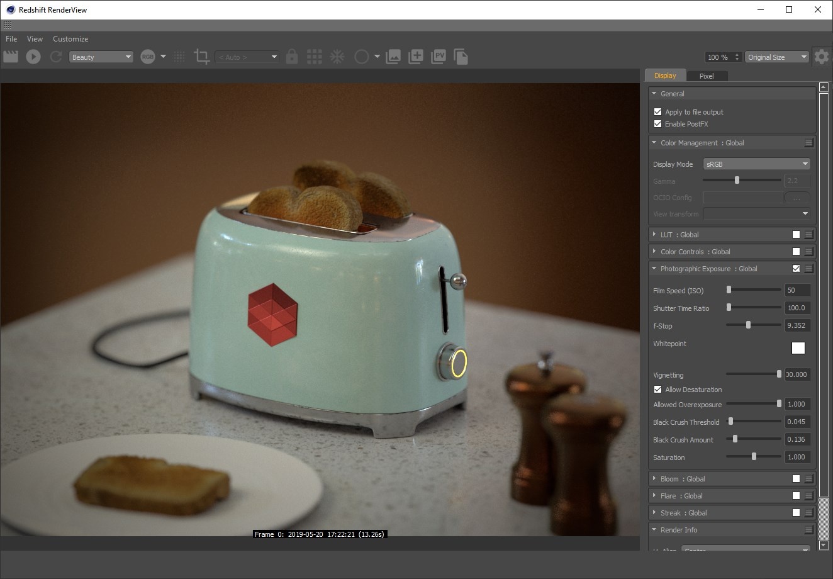
Task: Enable the Color Controls checkbox
Action: point(796,251)
